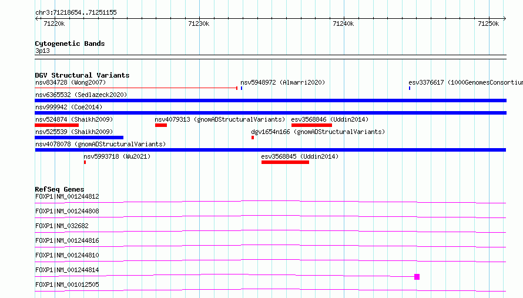The width and height of the screenshot is (523, 298).
Task: Click the 71220k ruler position label
Action: [x=54, y=24]
